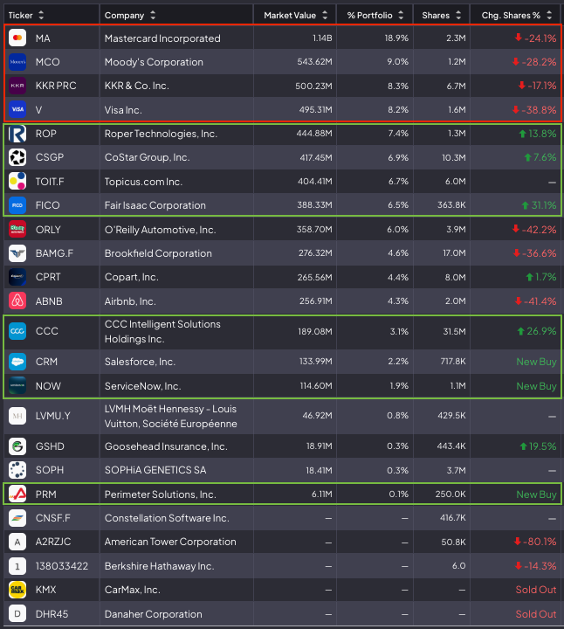Click New Buy label in Perimeter Solutions row
The height and width of the screenshot is (629, 564).
[x=536, y=494]
